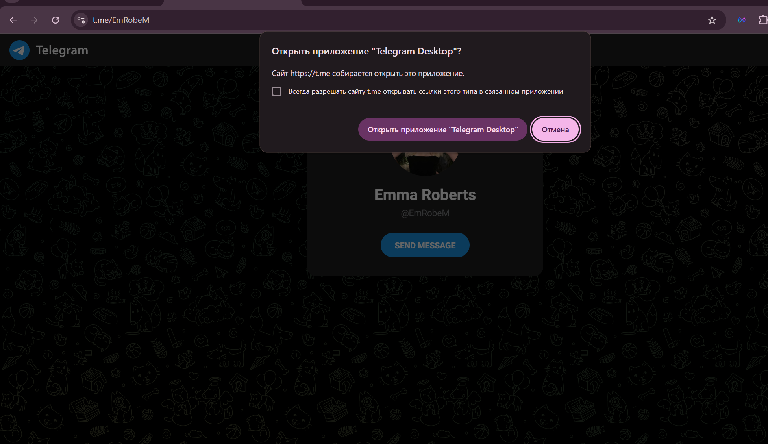This screenshot has width=768, height=444.
Task: Click SEND MESSAGE to contact Emma Roberts
Action: [425, 245]
